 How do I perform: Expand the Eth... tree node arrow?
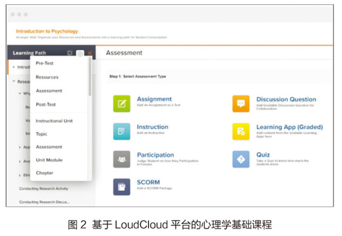pyautogui.click(x=20, y=175)
